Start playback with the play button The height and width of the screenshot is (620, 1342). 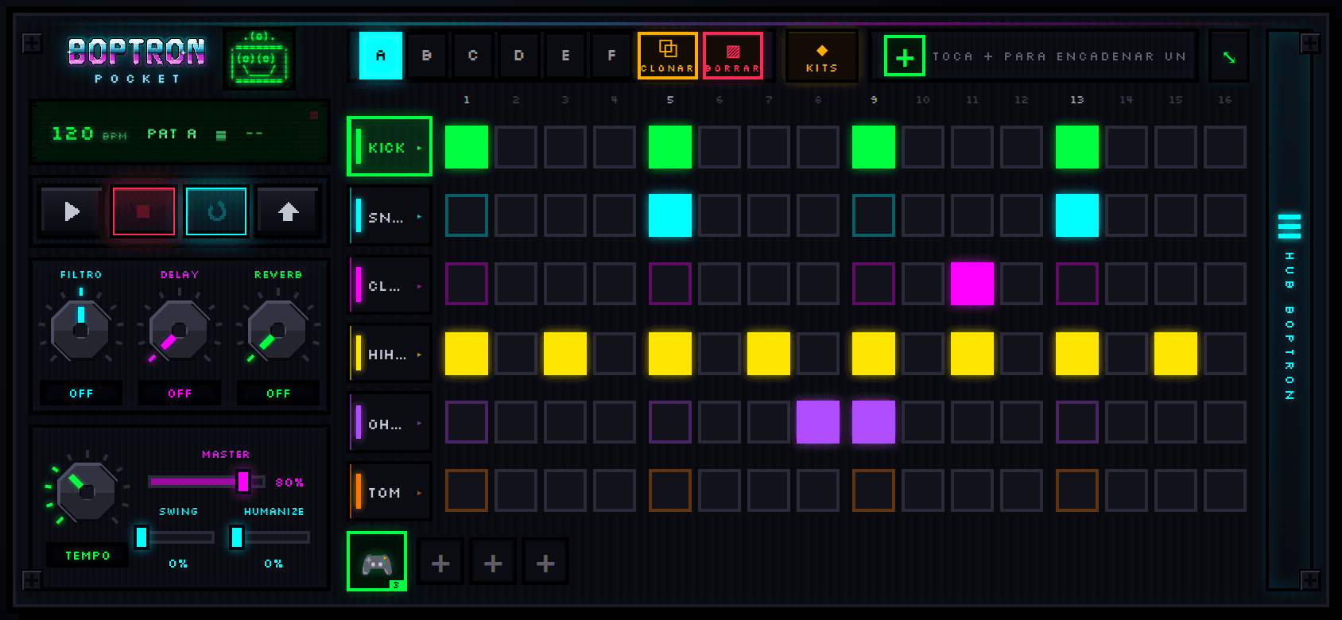coord(72,211)
